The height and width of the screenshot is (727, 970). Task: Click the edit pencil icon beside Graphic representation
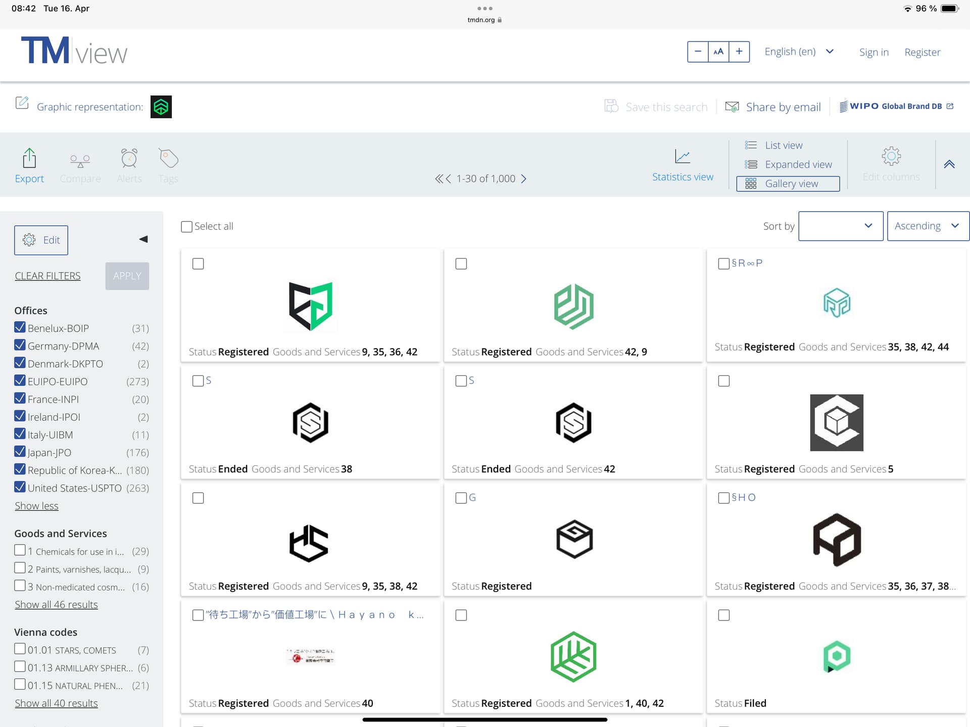[x=22, y=103]
